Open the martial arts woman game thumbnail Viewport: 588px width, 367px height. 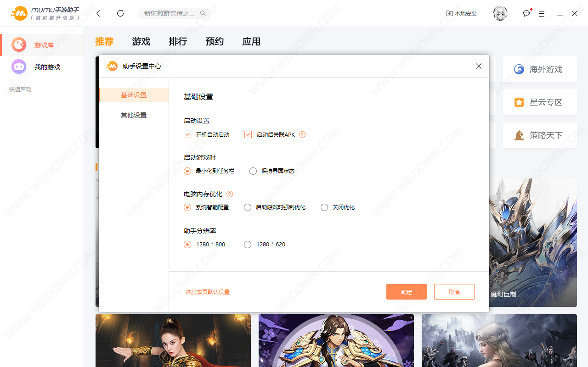[173, 340]
